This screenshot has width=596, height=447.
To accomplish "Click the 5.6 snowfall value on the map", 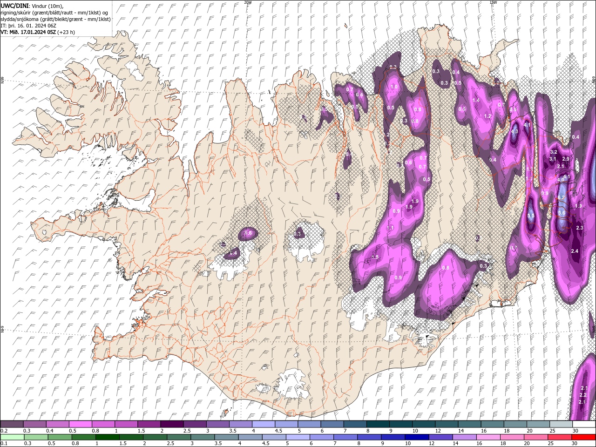I will coord(562,213).
